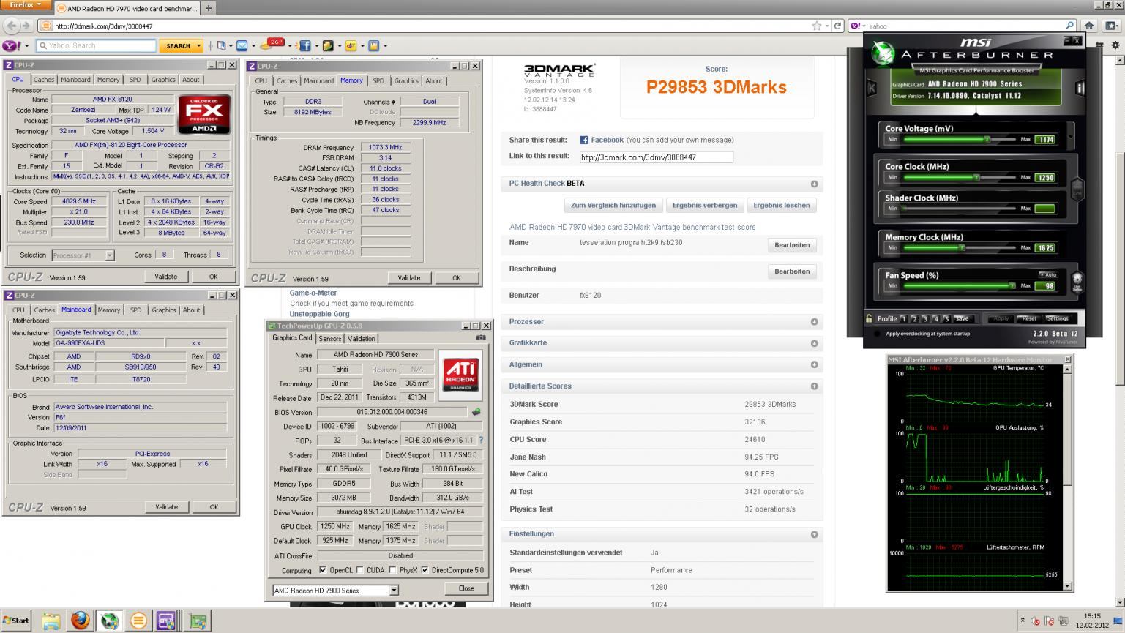1125x633 pixels.
Task: Expand the PC Health Check BETA section
Action: click(x=814, y=184)
